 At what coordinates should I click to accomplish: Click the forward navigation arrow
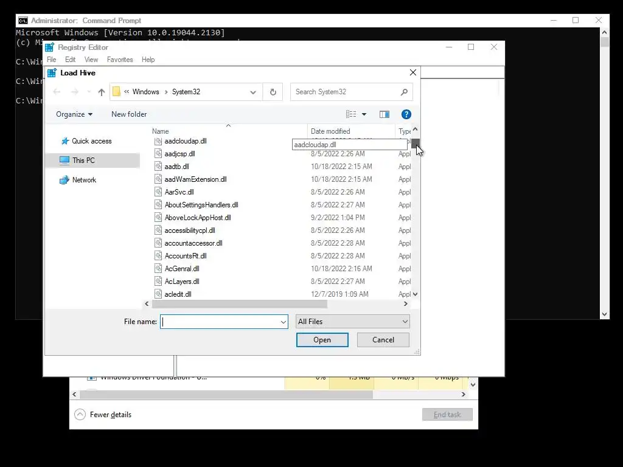click(x=75, y=92)
